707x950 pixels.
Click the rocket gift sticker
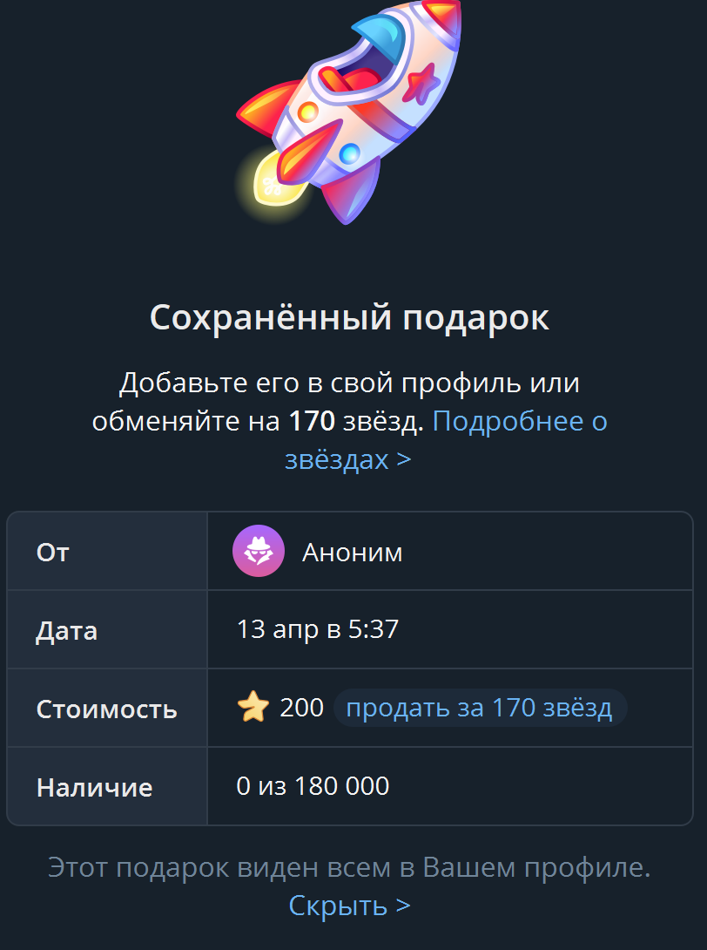[349, 112]
